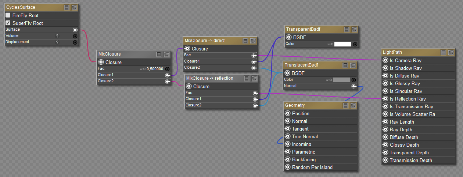Click the question mark beside Volume

57,36
